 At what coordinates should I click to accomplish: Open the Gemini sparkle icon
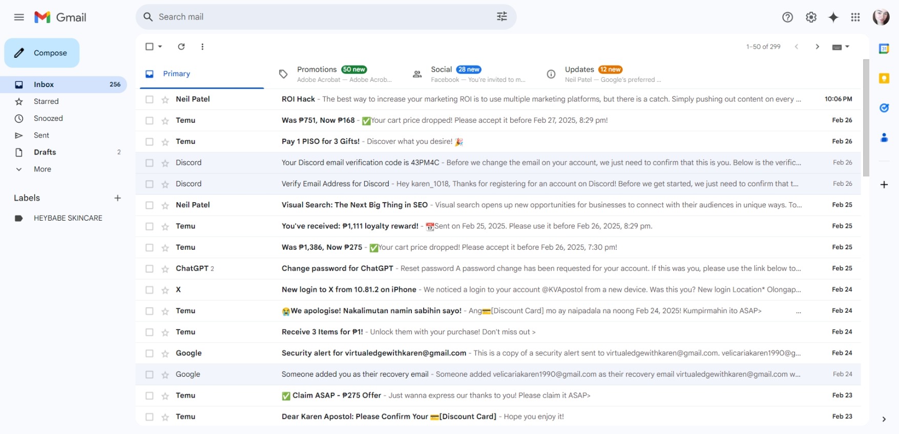coord(833,17)
